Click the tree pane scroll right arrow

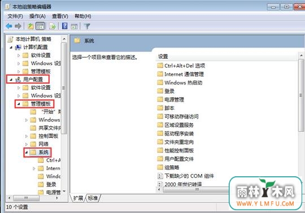click(x=57, y=198)
